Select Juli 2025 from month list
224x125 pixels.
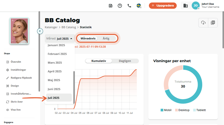[x=59, y=98]
